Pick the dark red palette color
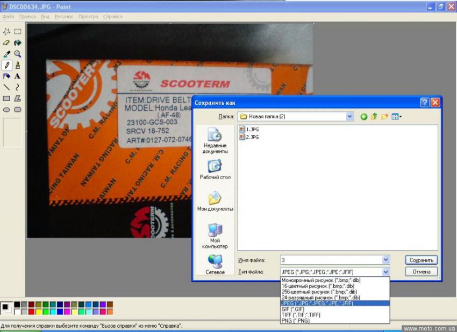The width and height of the screenshot is (457, 332). [32, 305]
